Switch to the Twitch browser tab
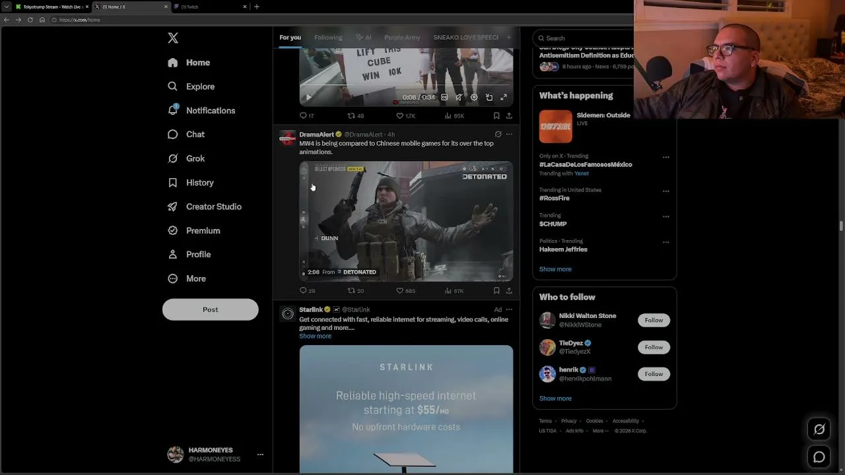Screen dimensions: 845x475 click(x=209, y=7)
